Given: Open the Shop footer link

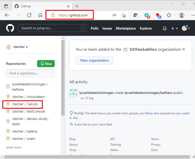Looking at the screenshot, I should tap(73, 150).
